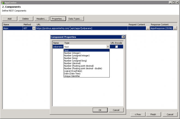Open Request Content ellipsis button
The height and width of the screenshot is (119, 180).
coord(148,28)
